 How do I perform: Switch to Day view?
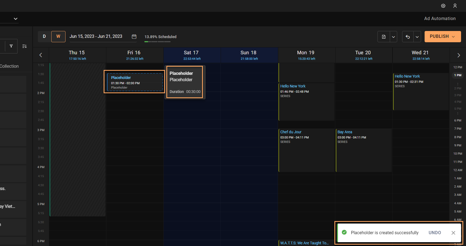click(44, 36)
